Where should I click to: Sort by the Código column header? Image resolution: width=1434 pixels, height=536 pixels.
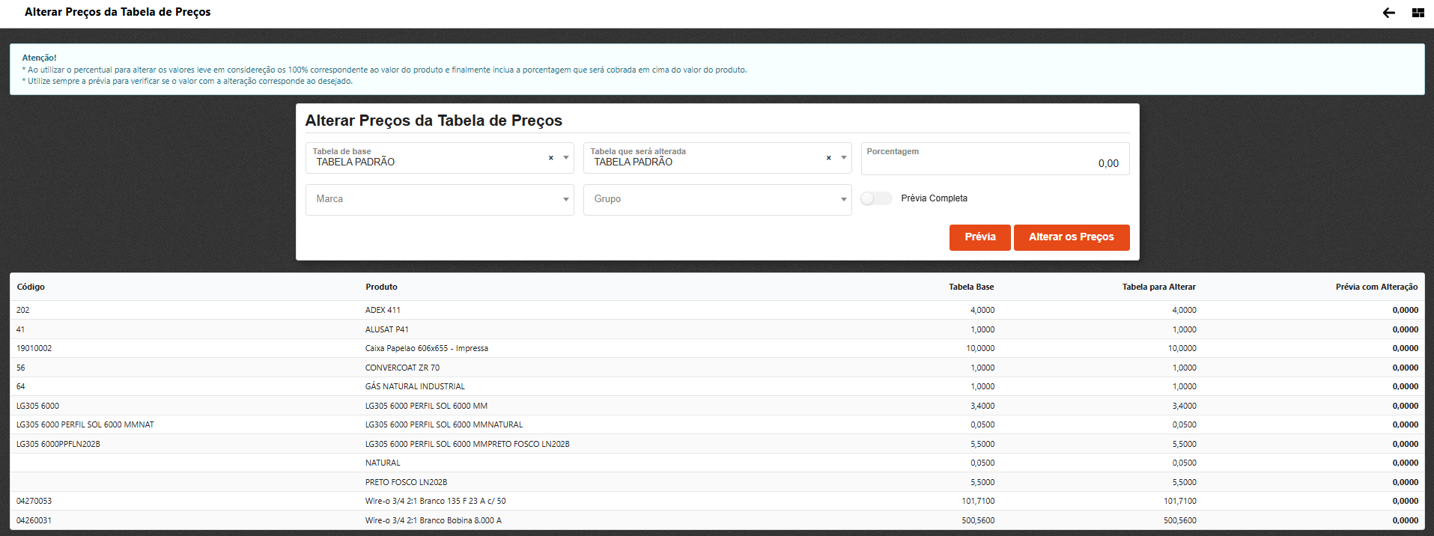tap(31, 287)
